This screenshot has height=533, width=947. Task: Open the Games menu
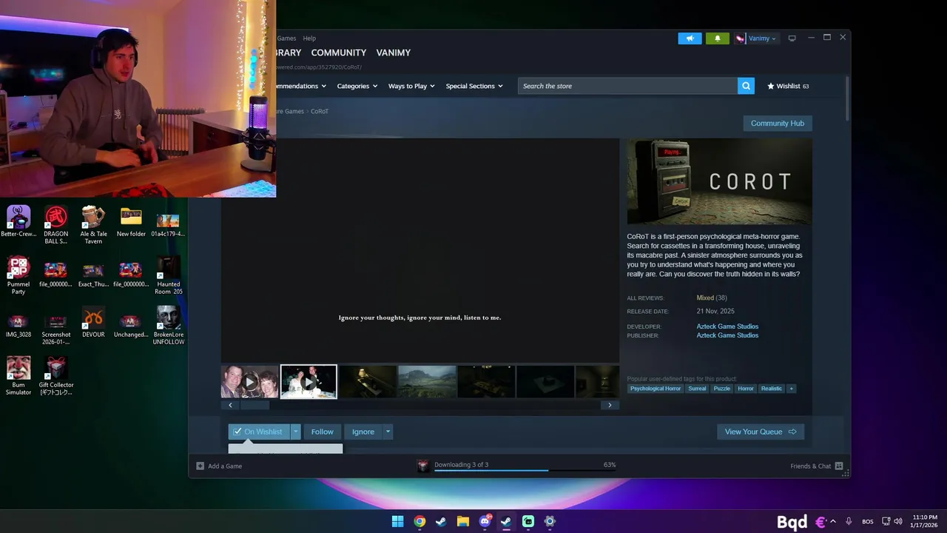(x=286, y=38)
